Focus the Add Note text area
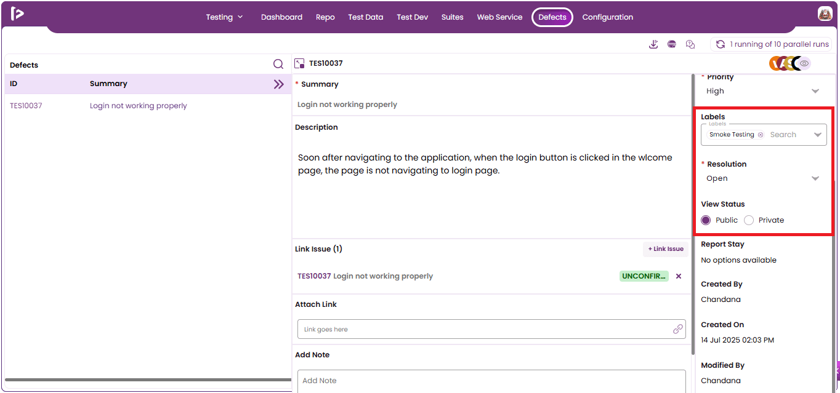This screenshot has height=393, width=840. [x=491, y=381]
